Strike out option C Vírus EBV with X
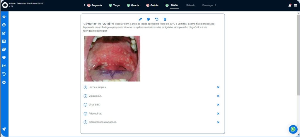The image size is (300, 137). point(218,105)
